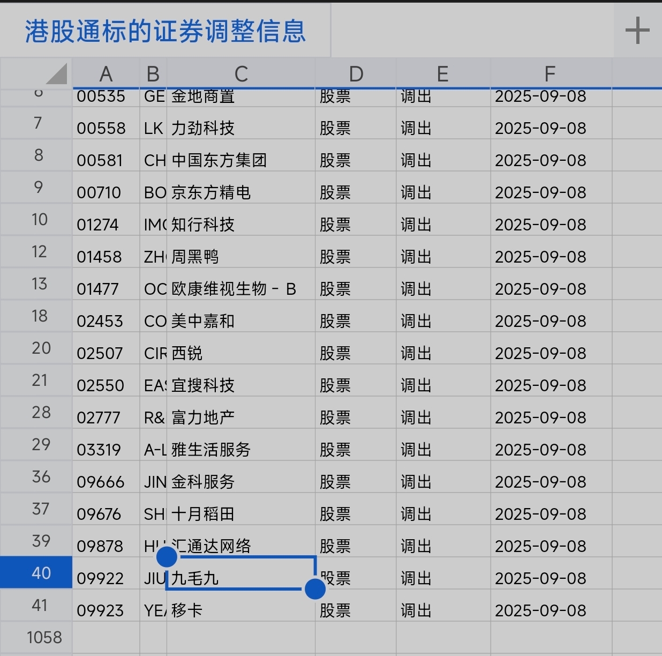Screen dimensions: 662x656
Task: Click cell with code 02453
Action: pyautogui.click(x=106, y=316)
